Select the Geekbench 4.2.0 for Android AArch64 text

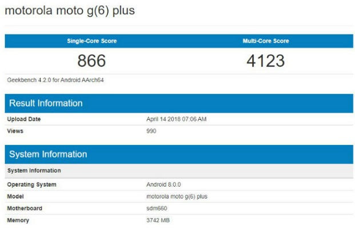pos(55,80)
